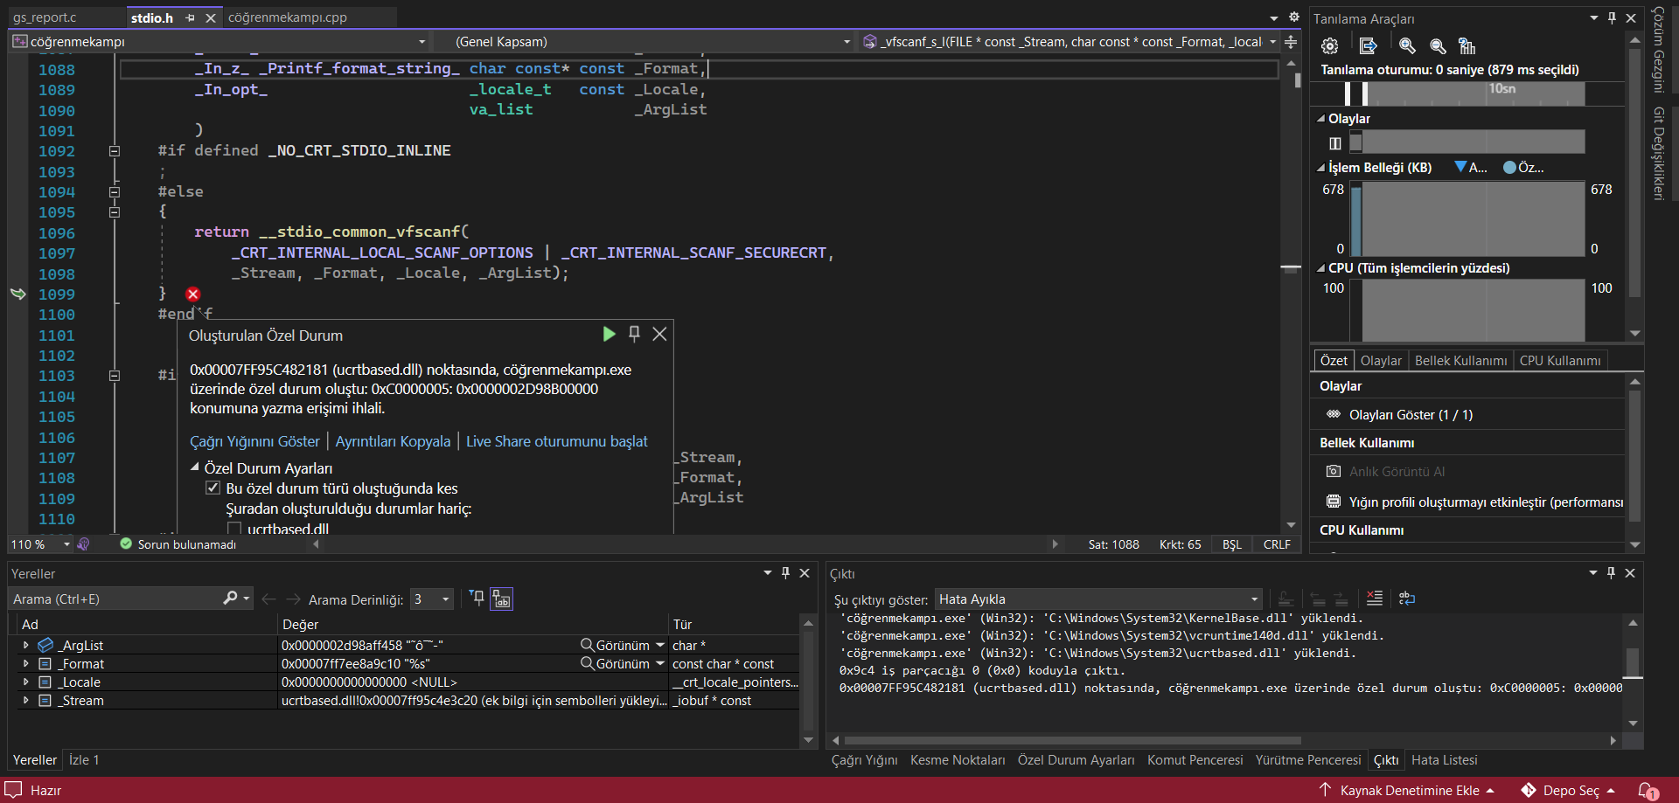The height and width of the screenshot is (803, 1679).
Task: Click the Anlık Görüntü Al camera icon
Action: pos(1333,472)
